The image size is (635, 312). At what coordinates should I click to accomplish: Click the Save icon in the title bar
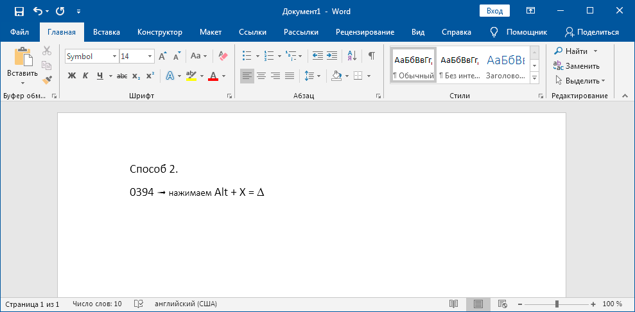point(19,11)
